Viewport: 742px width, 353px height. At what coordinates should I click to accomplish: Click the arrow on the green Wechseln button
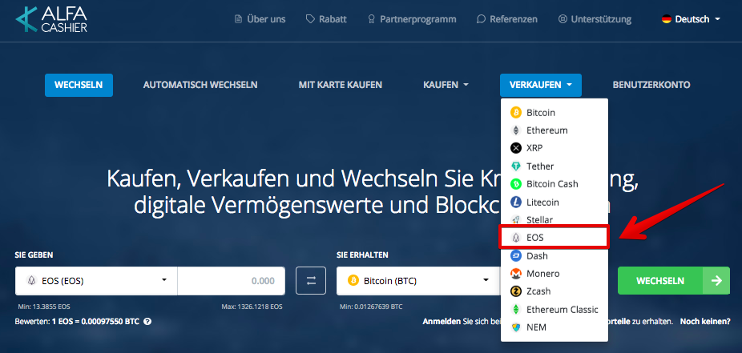coord(716,281)
